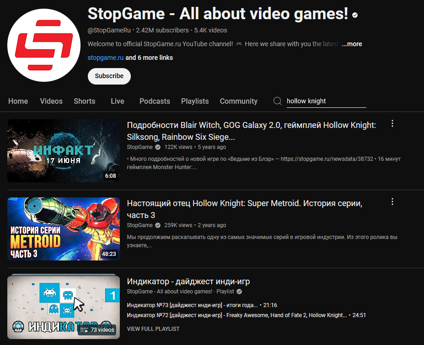Switch to the Videos tab
This screenshot has height=345, width=424.
[51, 101]
